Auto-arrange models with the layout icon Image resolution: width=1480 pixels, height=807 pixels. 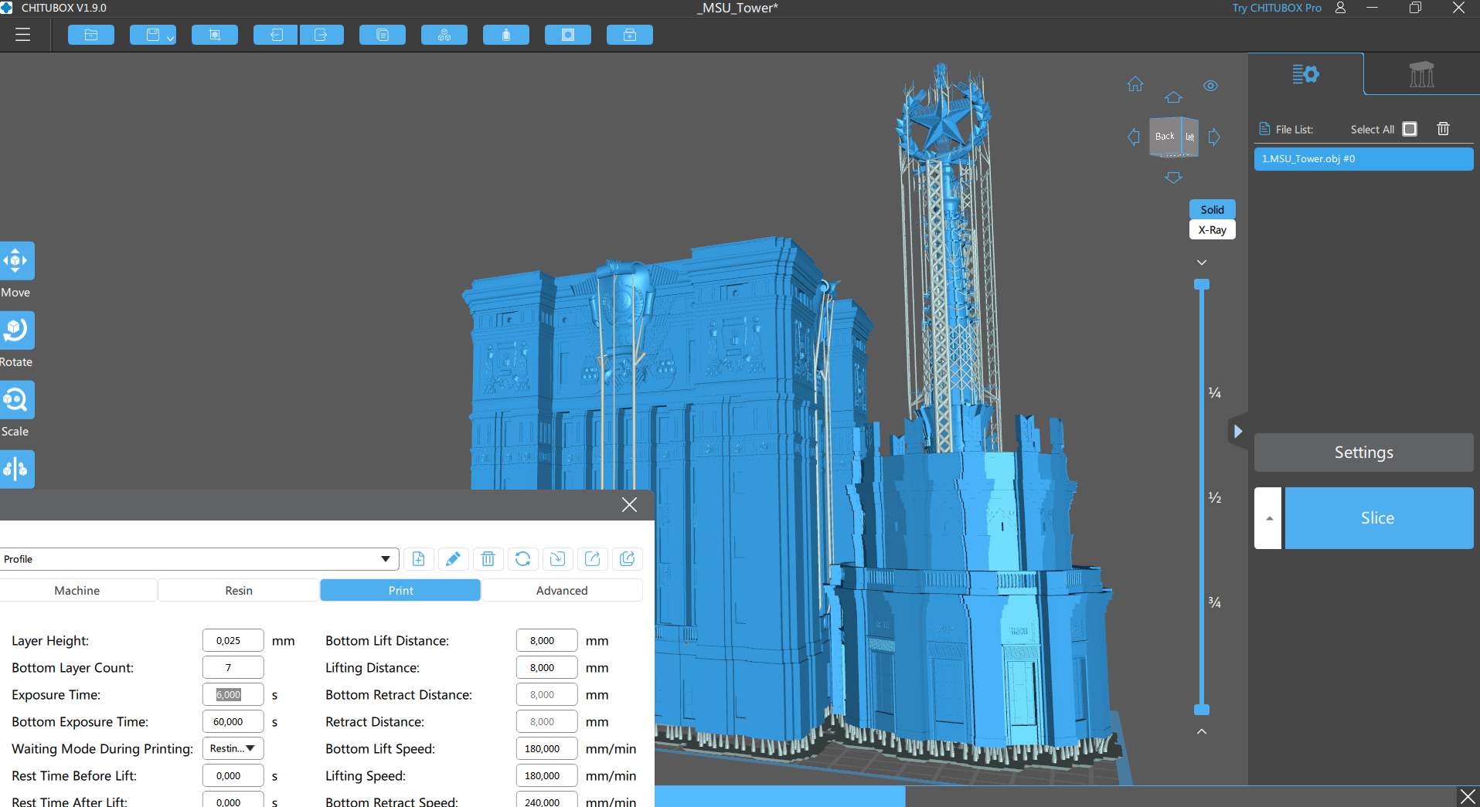pos(444,35)
